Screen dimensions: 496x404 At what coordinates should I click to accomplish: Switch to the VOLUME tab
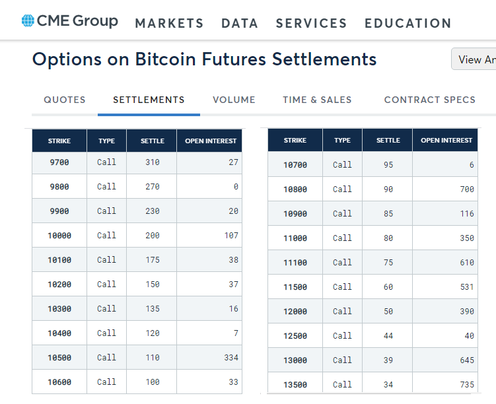(234, 100)
